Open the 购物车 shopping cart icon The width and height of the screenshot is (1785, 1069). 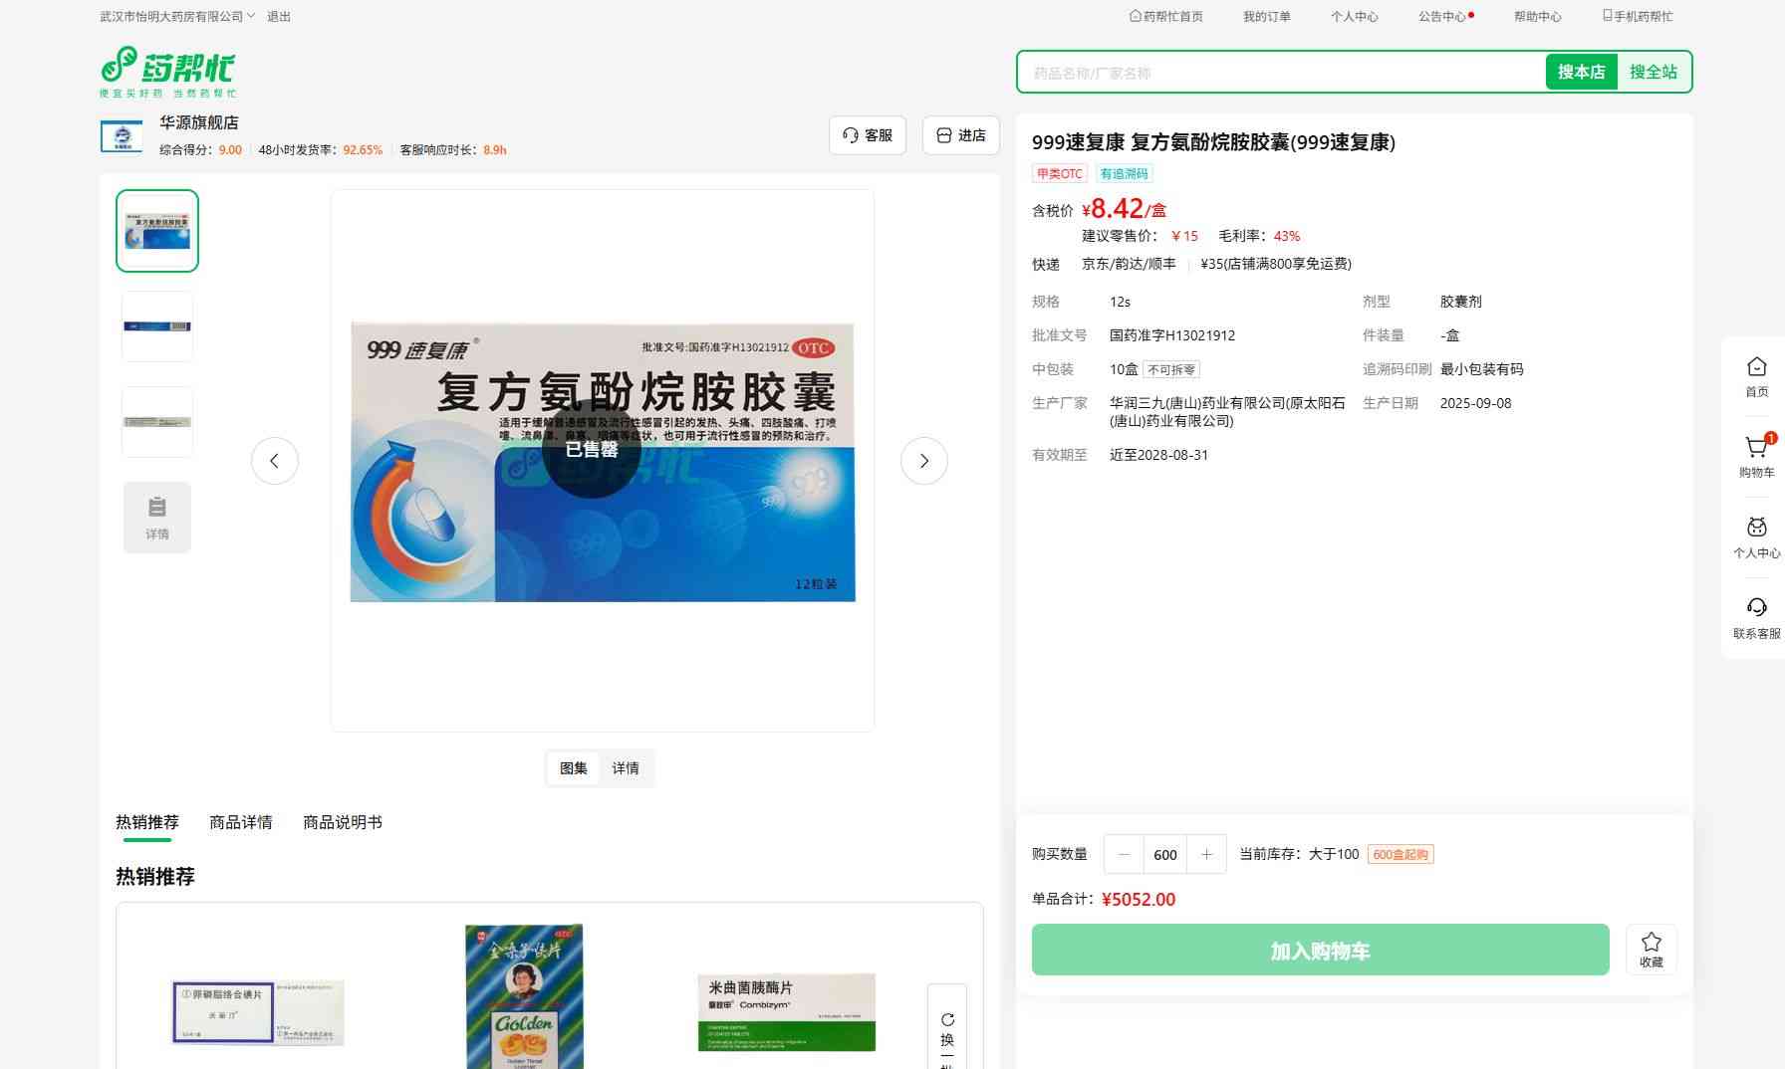click(1756, 448)
